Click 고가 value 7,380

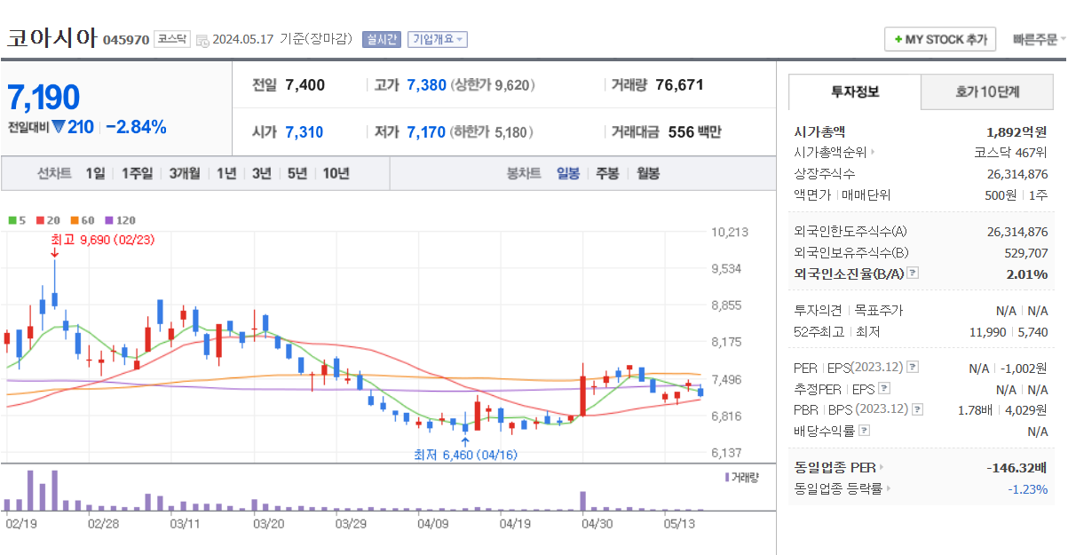pyautogui.click(x=426, y=85)
